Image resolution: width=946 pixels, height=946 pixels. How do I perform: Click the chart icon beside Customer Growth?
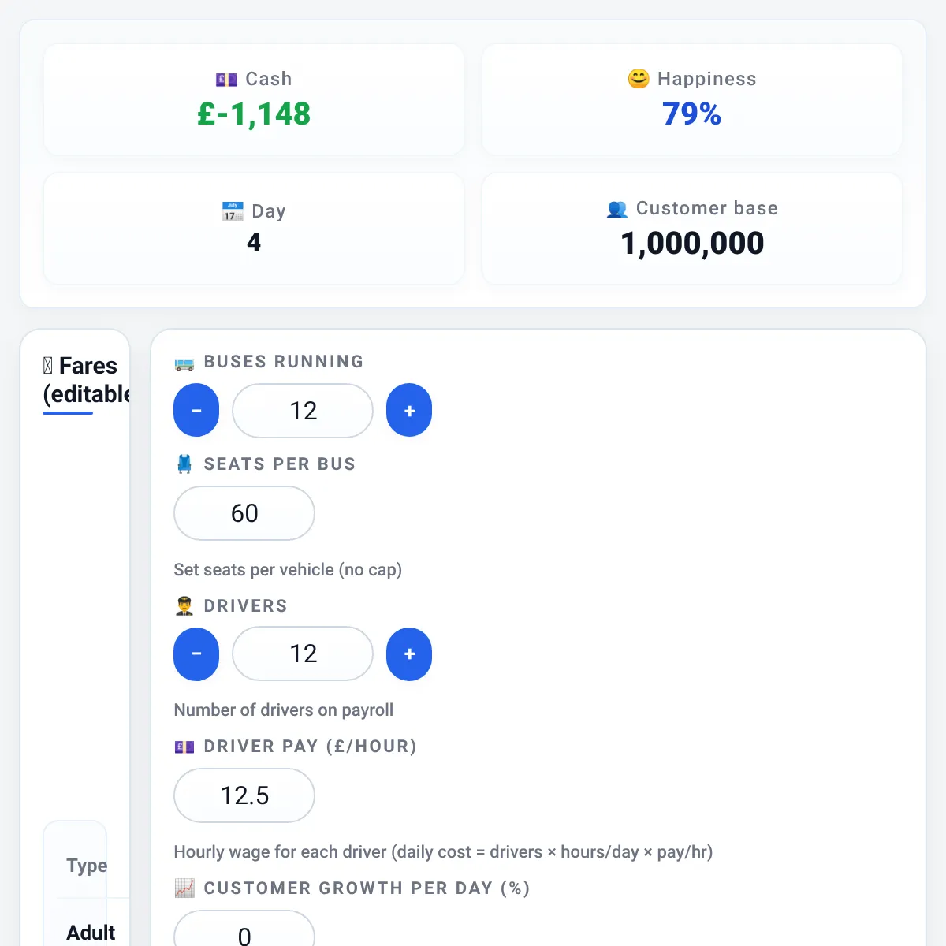tap(184, 888)
